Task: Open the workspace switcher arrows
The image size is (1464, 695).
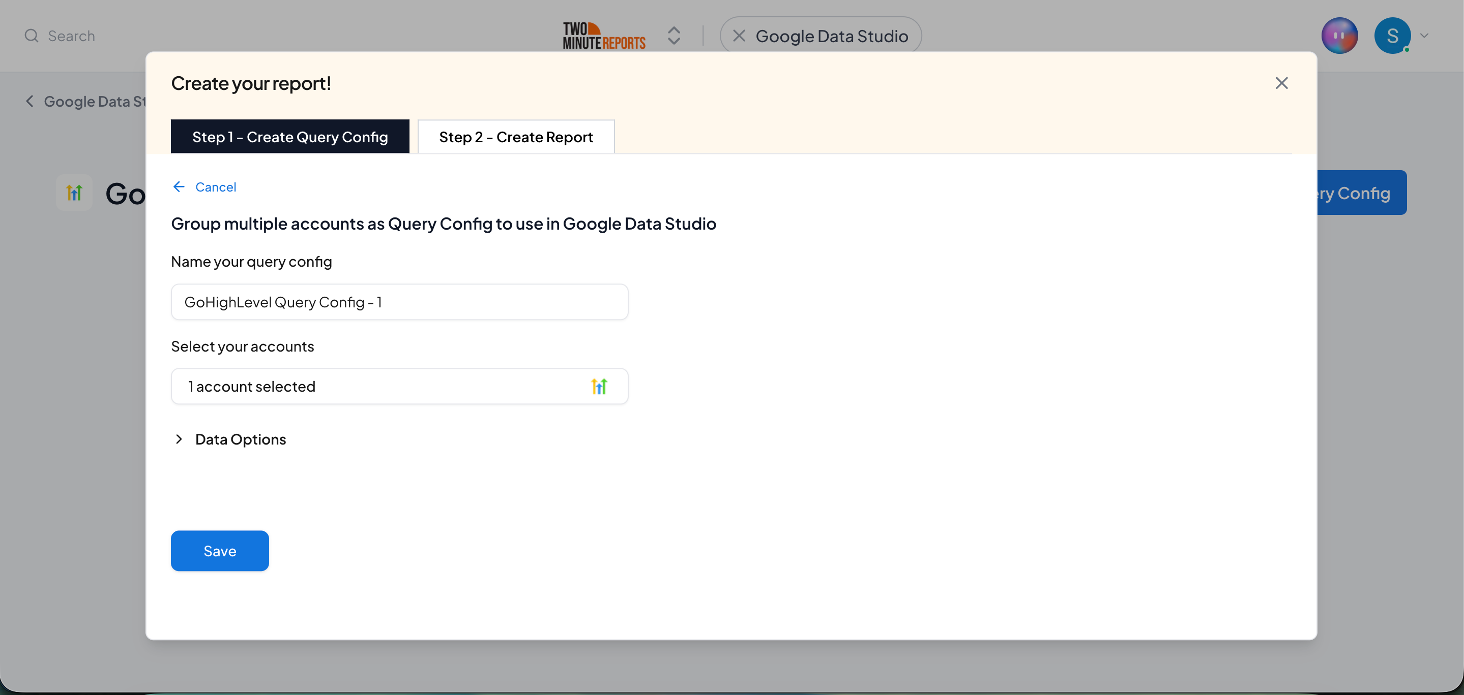Action: [x=674, y=36]
